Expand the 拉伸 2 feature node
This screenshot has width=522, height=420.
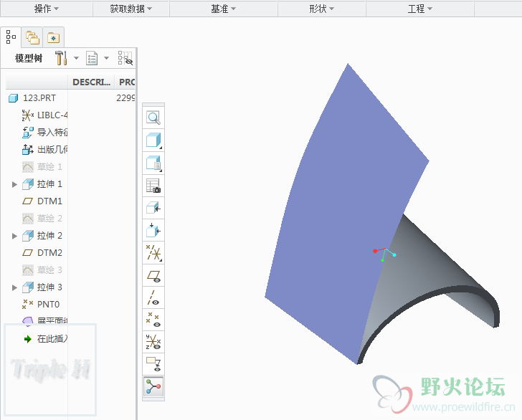click(x=14, y=236)
